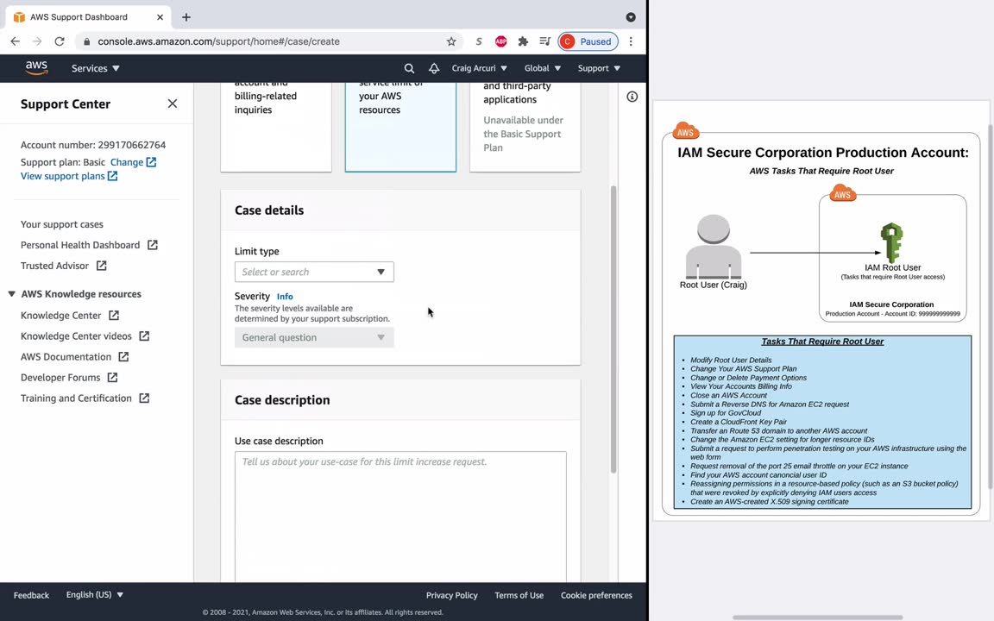Open the Services dropdown menu
This screenshot has width=994, height=621.
(x=95, y=68)
